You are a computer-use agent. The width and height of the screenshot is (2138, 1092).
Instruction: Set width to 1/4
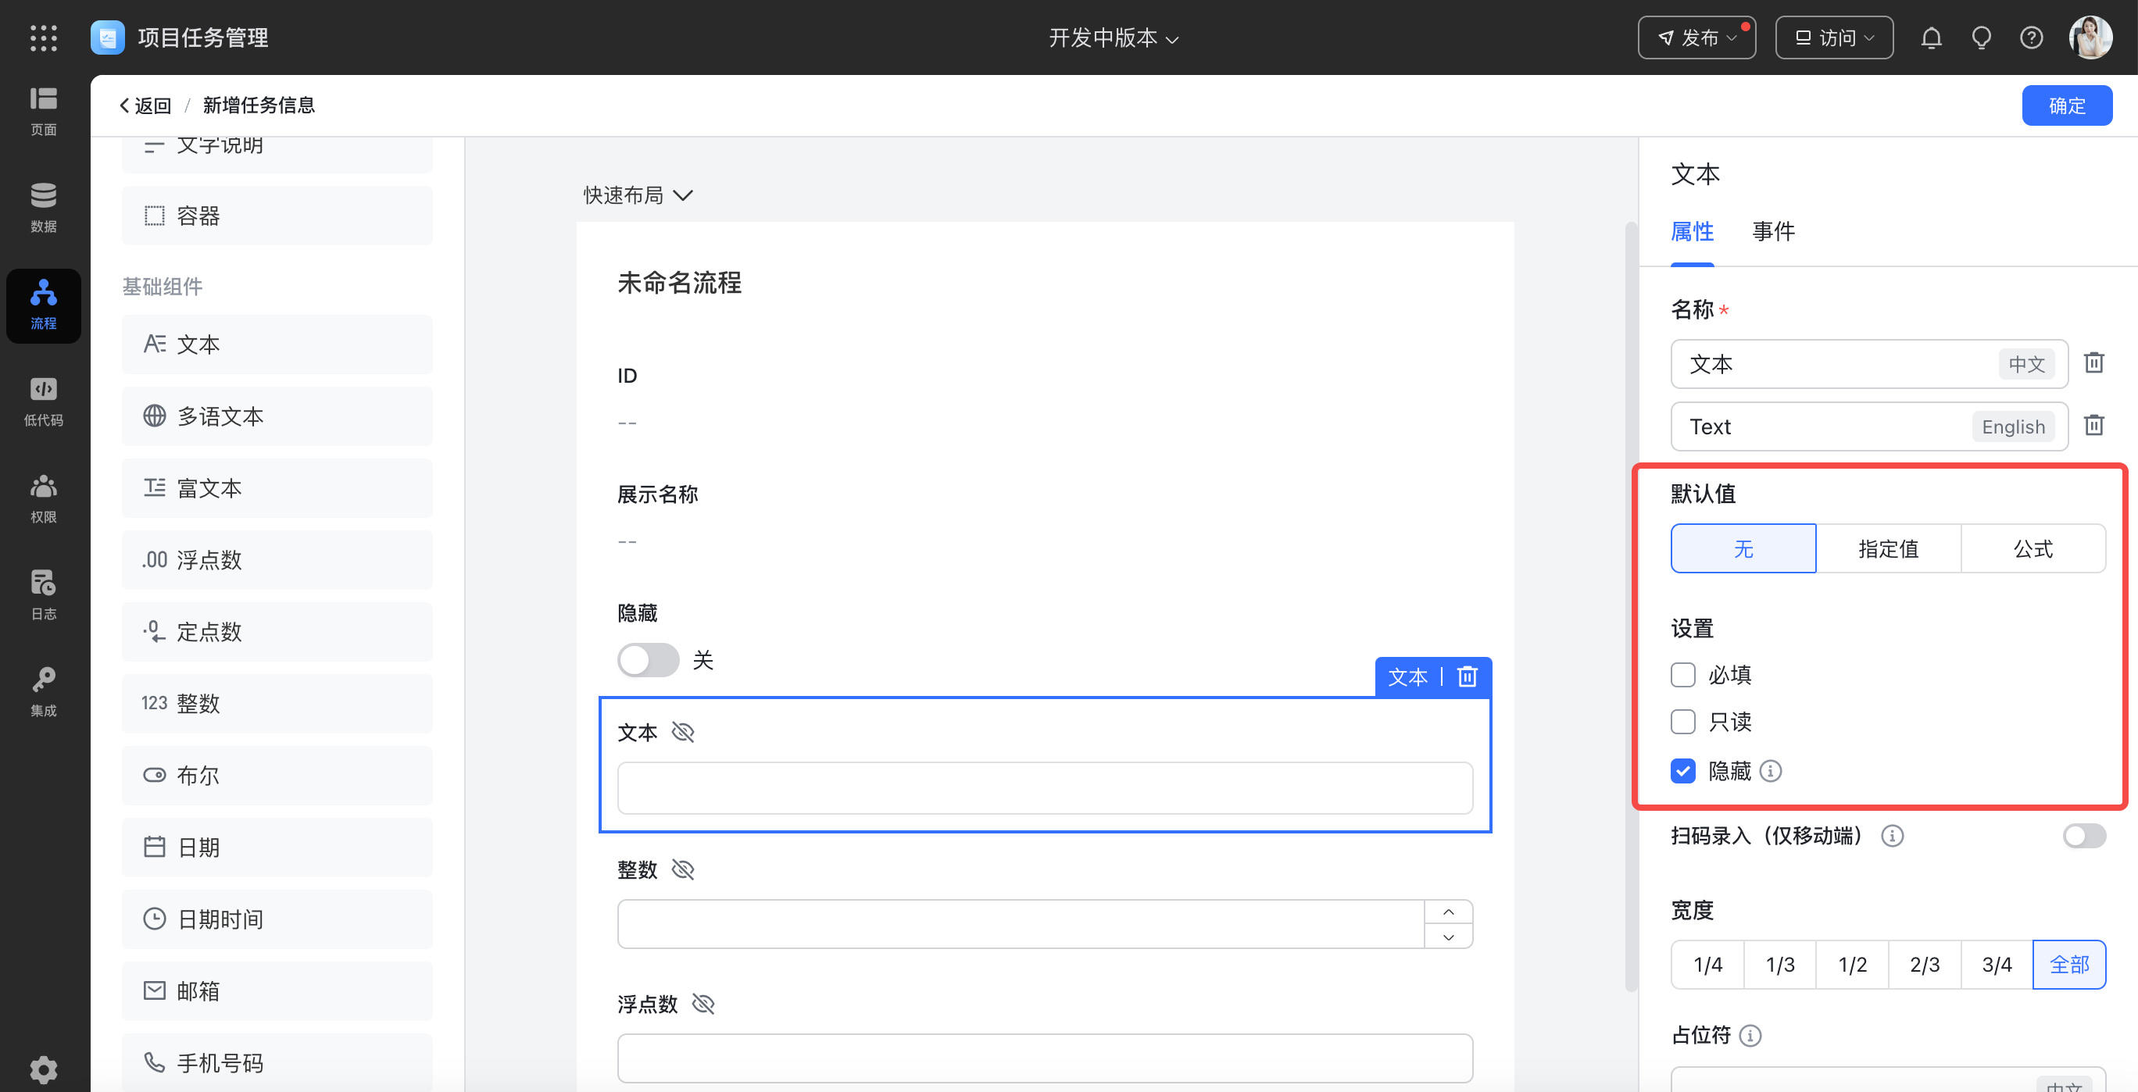pyautogui.click(x=1707, y=965)
